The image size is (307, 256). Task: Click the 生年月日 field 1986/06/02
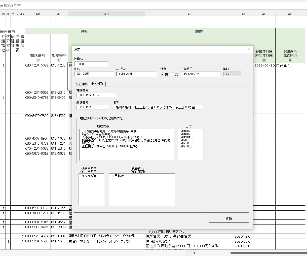(201, 74)
